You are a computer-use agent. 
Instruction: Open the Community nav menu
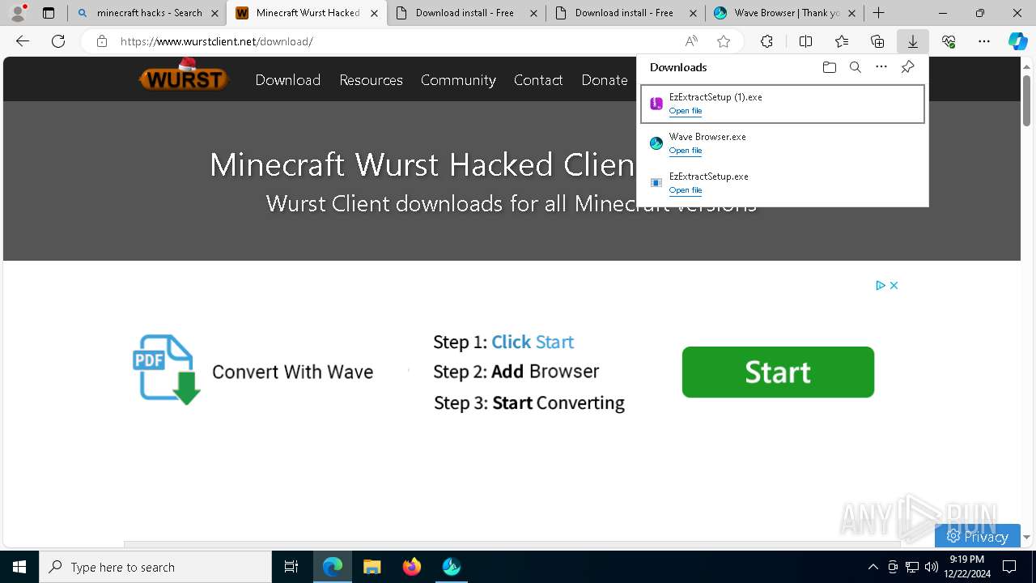pos(458,79)
